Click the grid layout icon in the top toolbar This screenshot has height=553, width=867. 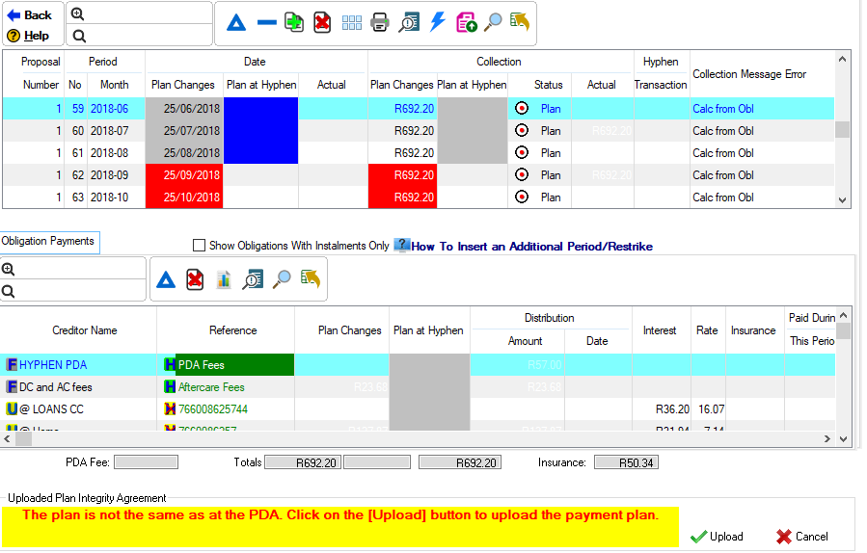[352, 23]
